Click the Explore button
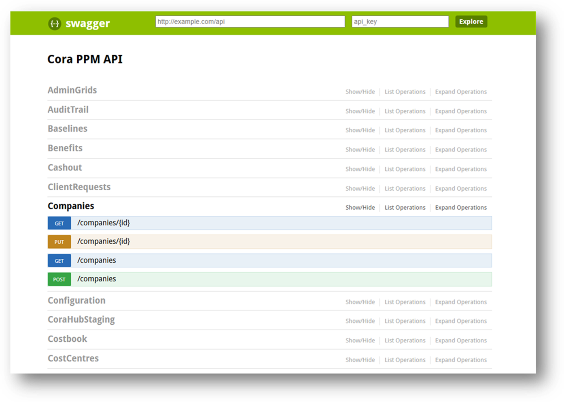This screenshot has width=564, height=402. point(471,21)
